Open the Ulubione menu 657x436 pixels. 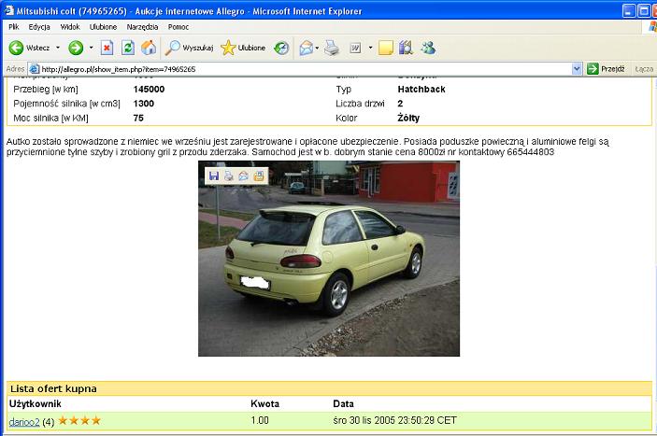point(103,27)
